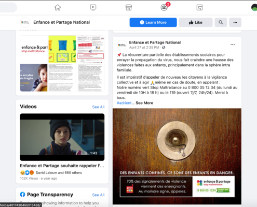Open the yellow recycling bins photo
257x207 pixels.
point(62,49)
